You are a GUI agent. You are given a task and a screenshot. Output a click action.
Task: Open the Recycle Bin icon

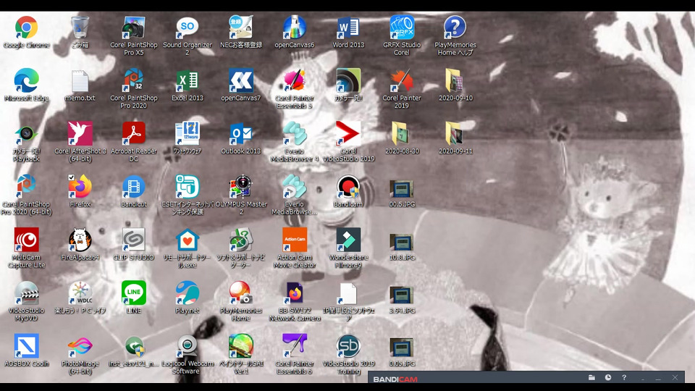80,28
